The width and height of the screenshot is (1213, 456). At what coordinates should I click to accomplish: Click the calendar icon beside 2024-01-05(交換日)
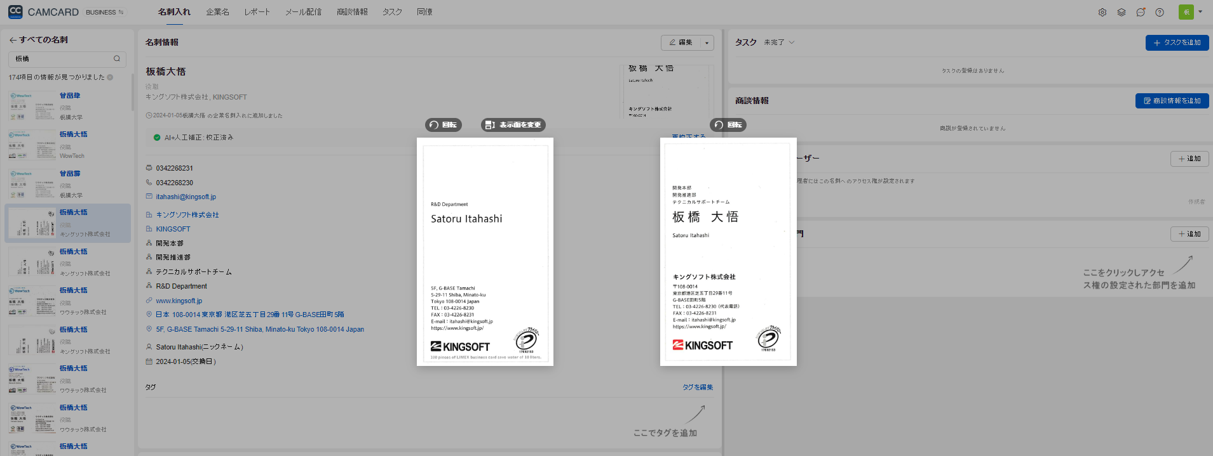pos(149,362)
